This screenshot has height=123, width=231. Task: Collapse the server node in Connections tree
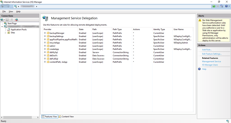(x=2, y=26)
